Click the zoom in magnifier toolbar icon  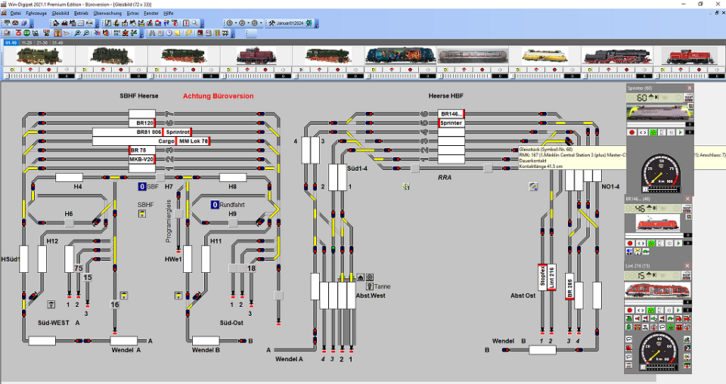click(77, 33)
